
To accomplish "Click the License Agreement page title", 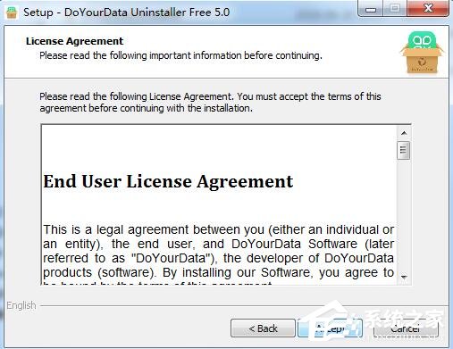I will tap(74, 41).
